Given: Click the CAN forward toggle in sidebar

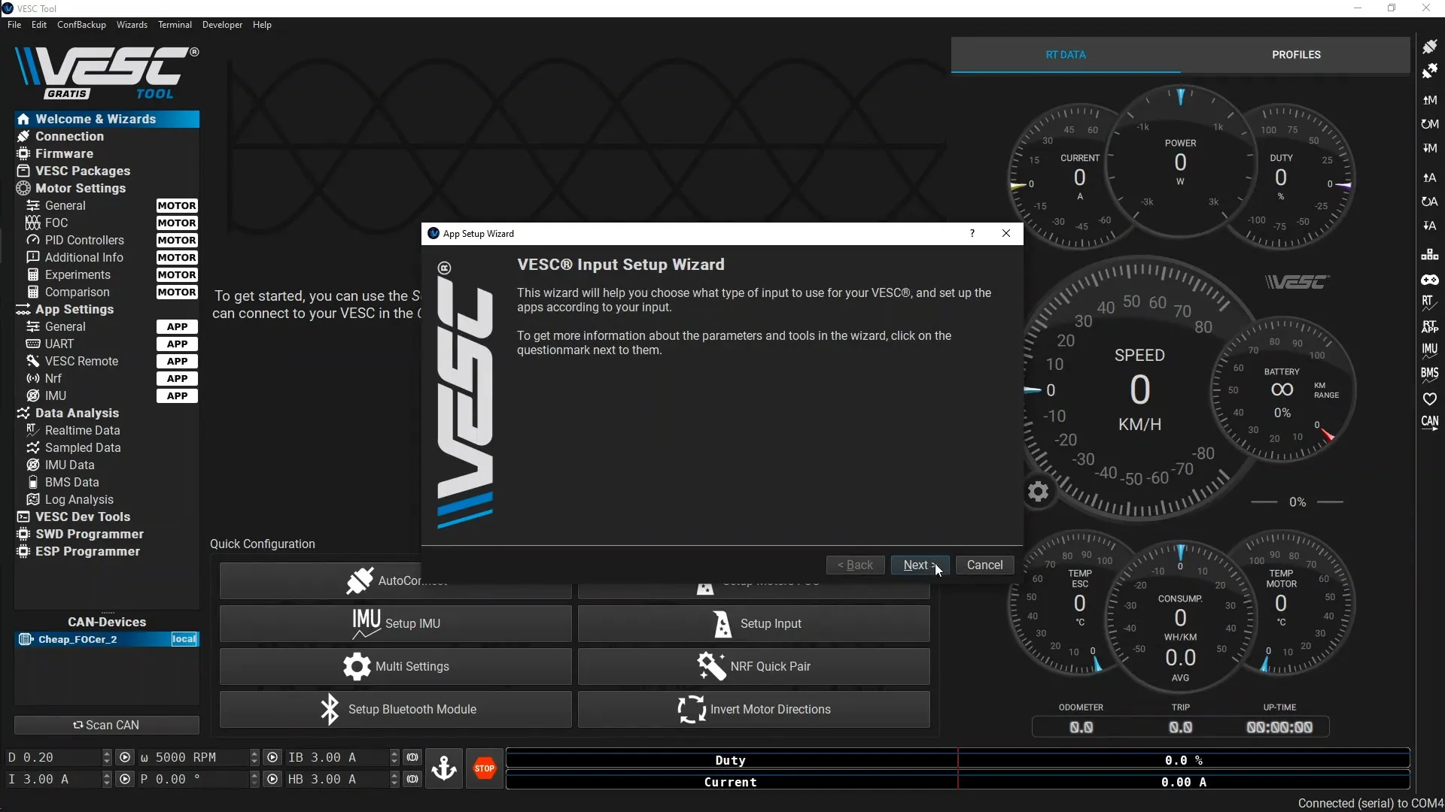Looking at the screenshot, I should pos(1431,423).
